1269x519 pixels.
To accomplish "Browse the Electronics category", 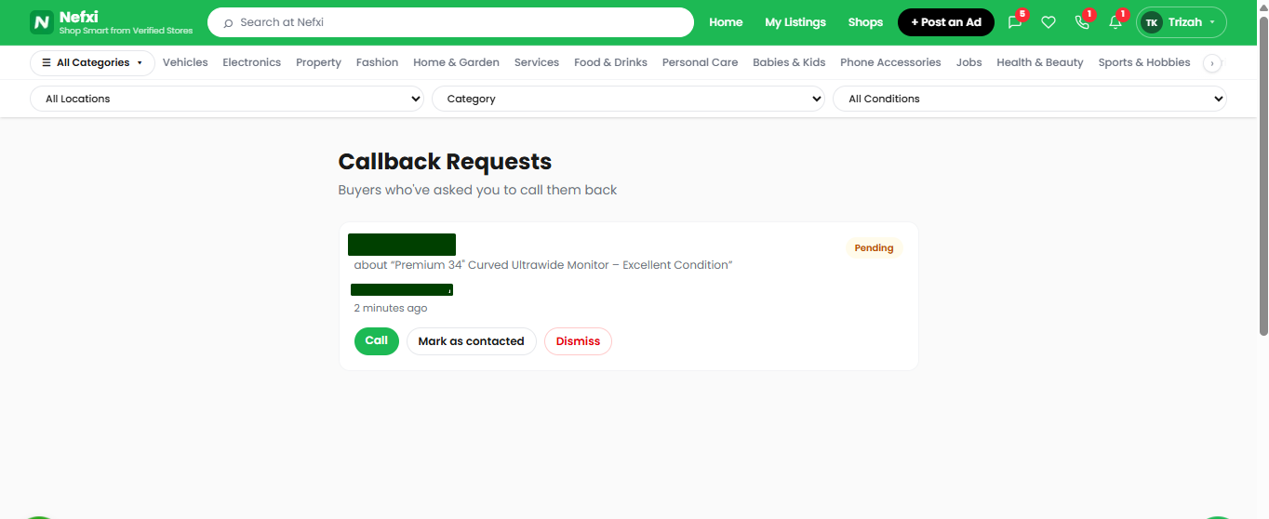I will (251, 62).
